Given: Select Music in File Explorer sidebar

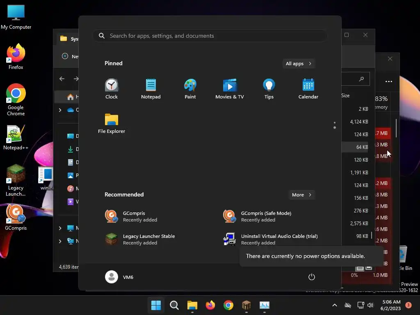Looking at the screenshot, I should click(x=73, y=189).
